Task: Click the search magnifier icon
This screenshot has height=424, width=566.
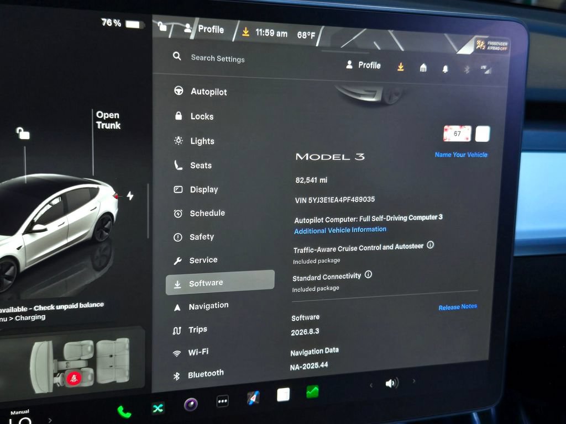Action: [x=177, y=56]
